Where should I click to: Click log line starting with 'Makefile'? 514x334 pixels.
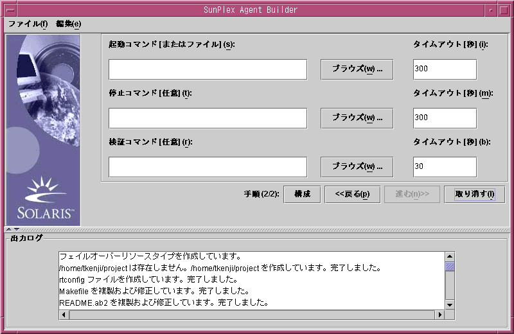click(x=154, y=291)
